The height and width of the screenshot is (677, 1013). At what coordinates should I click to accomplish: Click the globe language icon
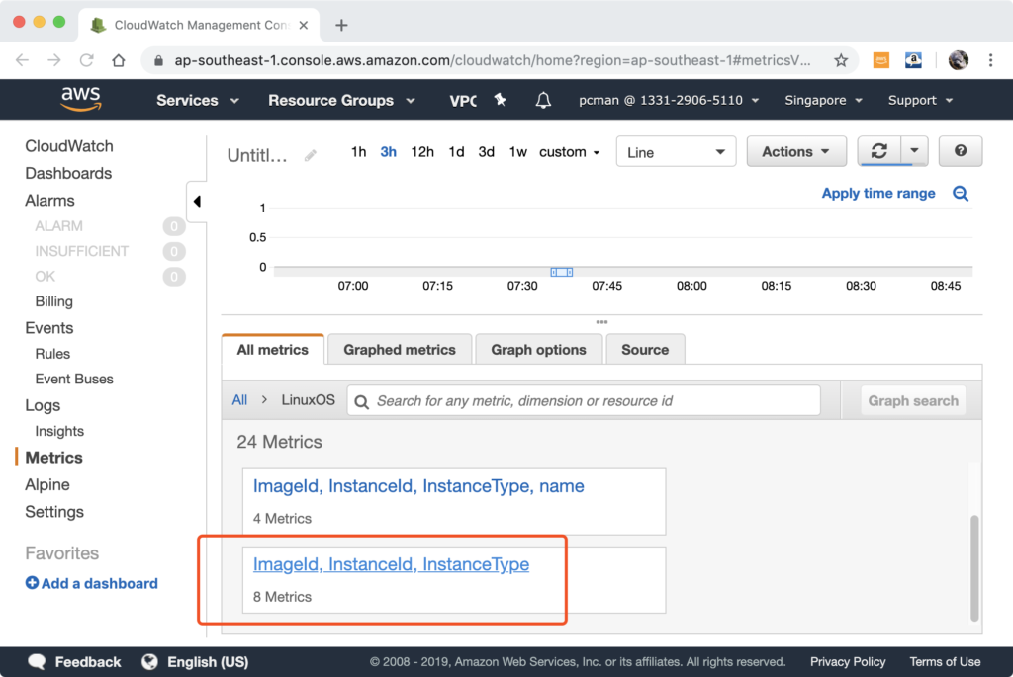point(150,661)
